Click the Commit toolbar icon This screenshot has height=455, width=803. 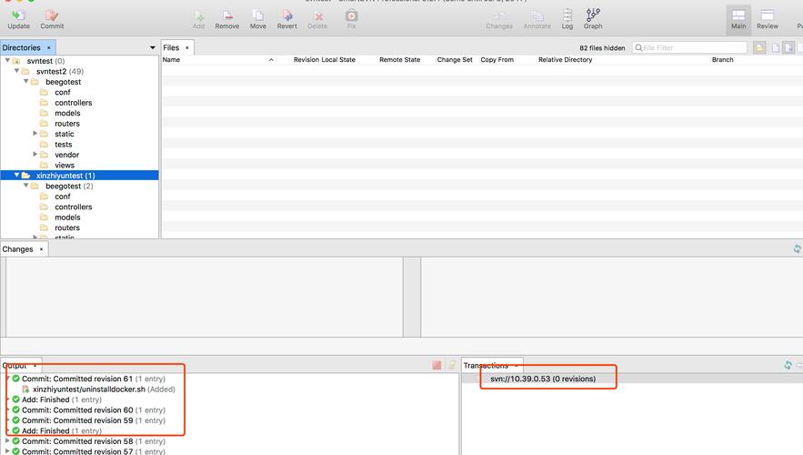pos(52,18)
